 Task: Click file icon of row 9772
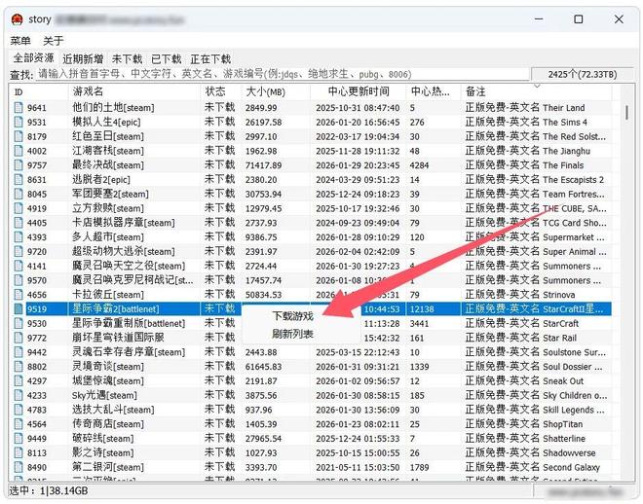[x=19, y=338]
